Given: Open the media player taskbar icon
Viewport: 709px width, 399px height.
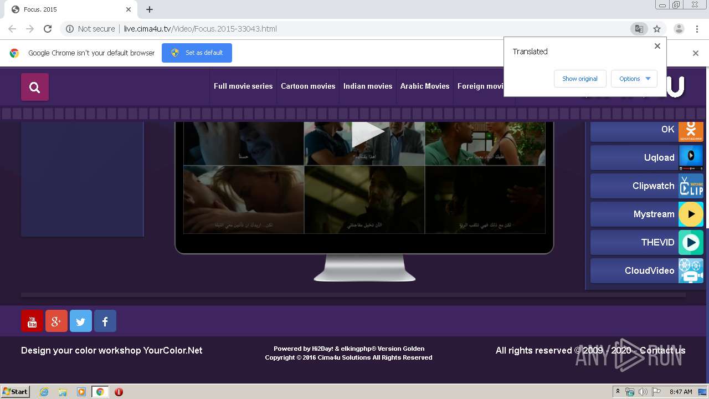Looking at the screenshot, I should point(81,392).
